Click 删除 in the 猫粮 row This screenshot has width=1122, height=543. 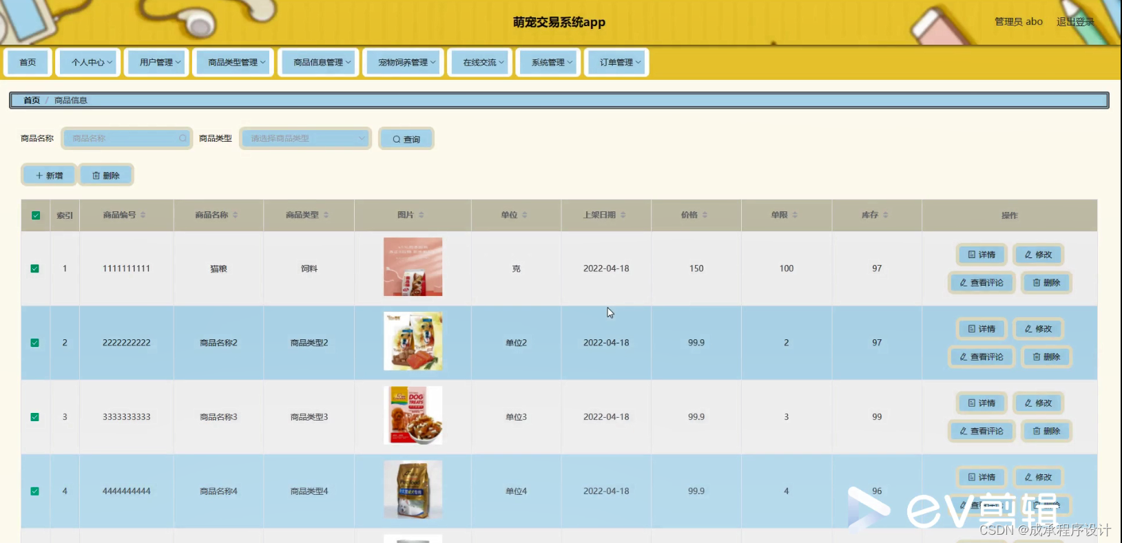click(1046, 283)
